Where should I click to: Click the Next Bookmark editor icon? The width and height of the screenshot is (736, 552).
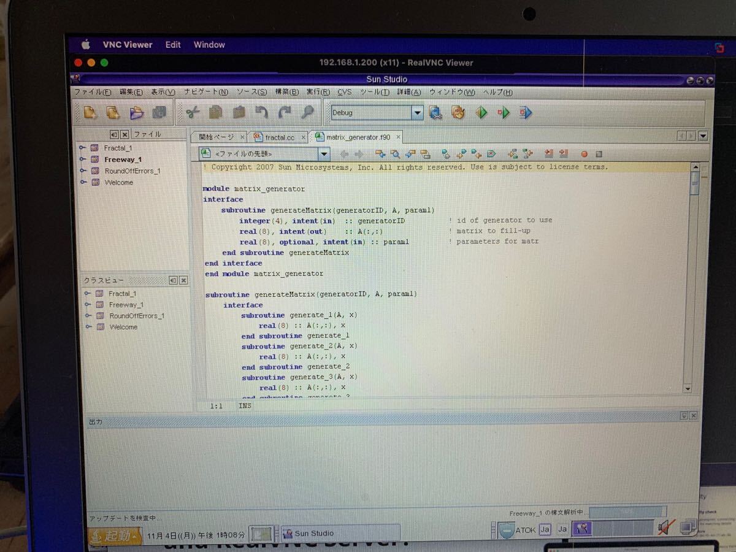point(461,154)
